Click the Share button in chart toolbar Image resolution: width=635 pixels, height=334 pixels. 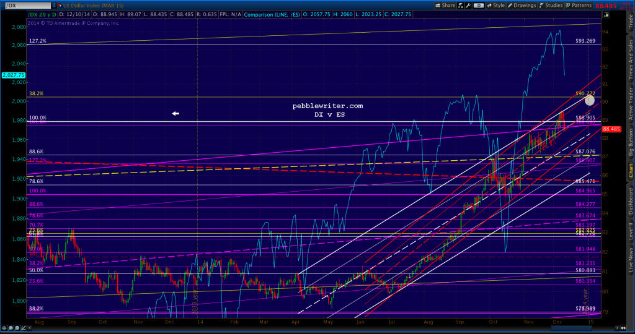click(x=445, y=5)
